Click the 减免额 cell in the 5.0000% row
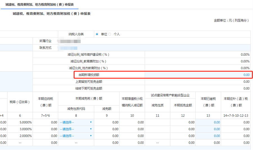Image resolution: width=253 pixels, height=150 pixels. [107, 122]
